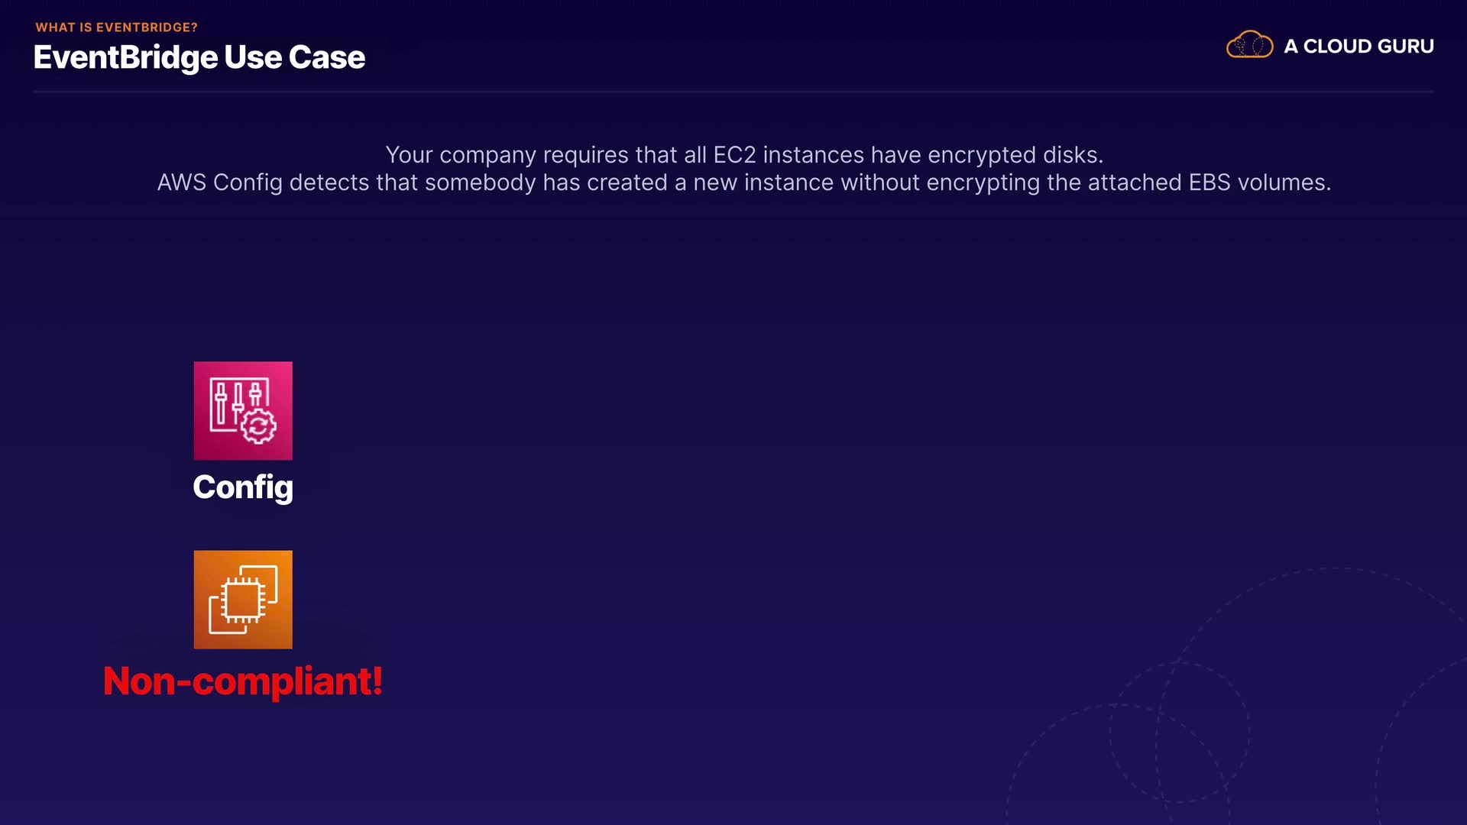
Task: Click the dashed circle decoration in corner
Action: coord(1180,732)
